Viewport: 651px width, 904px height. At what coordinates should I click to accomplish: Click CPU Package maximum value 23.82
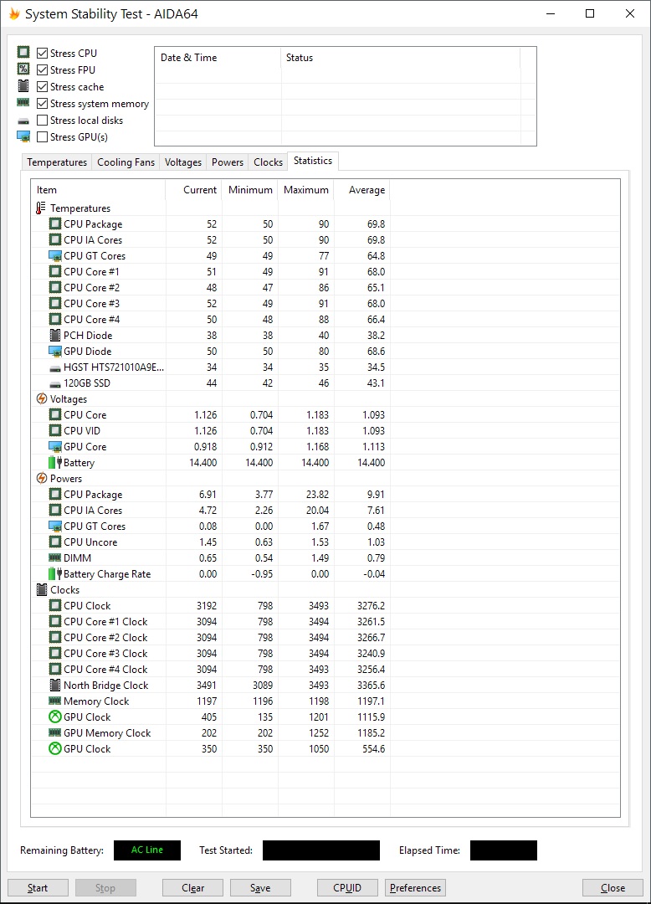(317, 494)
